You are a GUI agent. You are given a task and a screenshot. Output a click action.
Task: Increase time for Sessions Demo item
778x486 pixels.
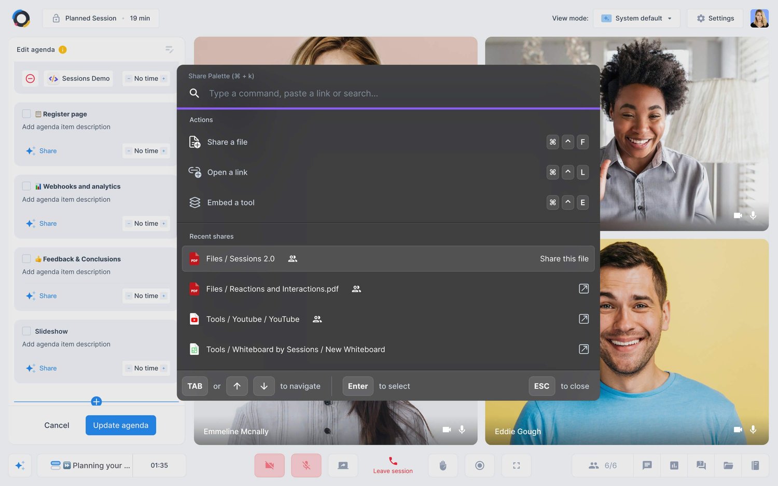pos(164,79)
